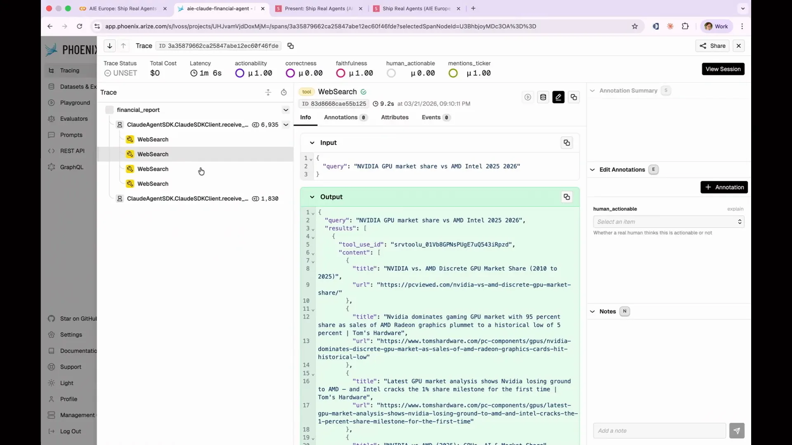The width and height of the screenshot is (792, 445).
Task: Open View Session
Action: click(x=723, y=69)
